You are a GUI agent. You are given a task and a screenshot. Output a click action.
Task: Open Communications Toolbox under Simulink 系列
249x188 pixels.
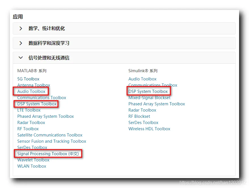tap(153, 85)
